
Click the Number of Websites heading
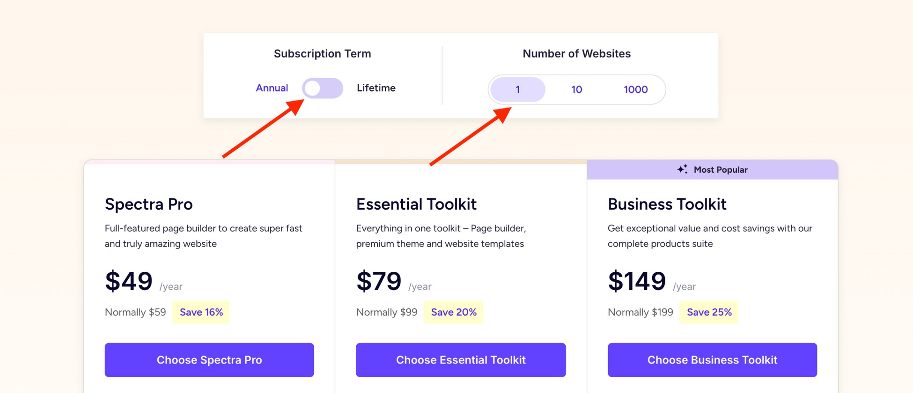tap(576, 53)
